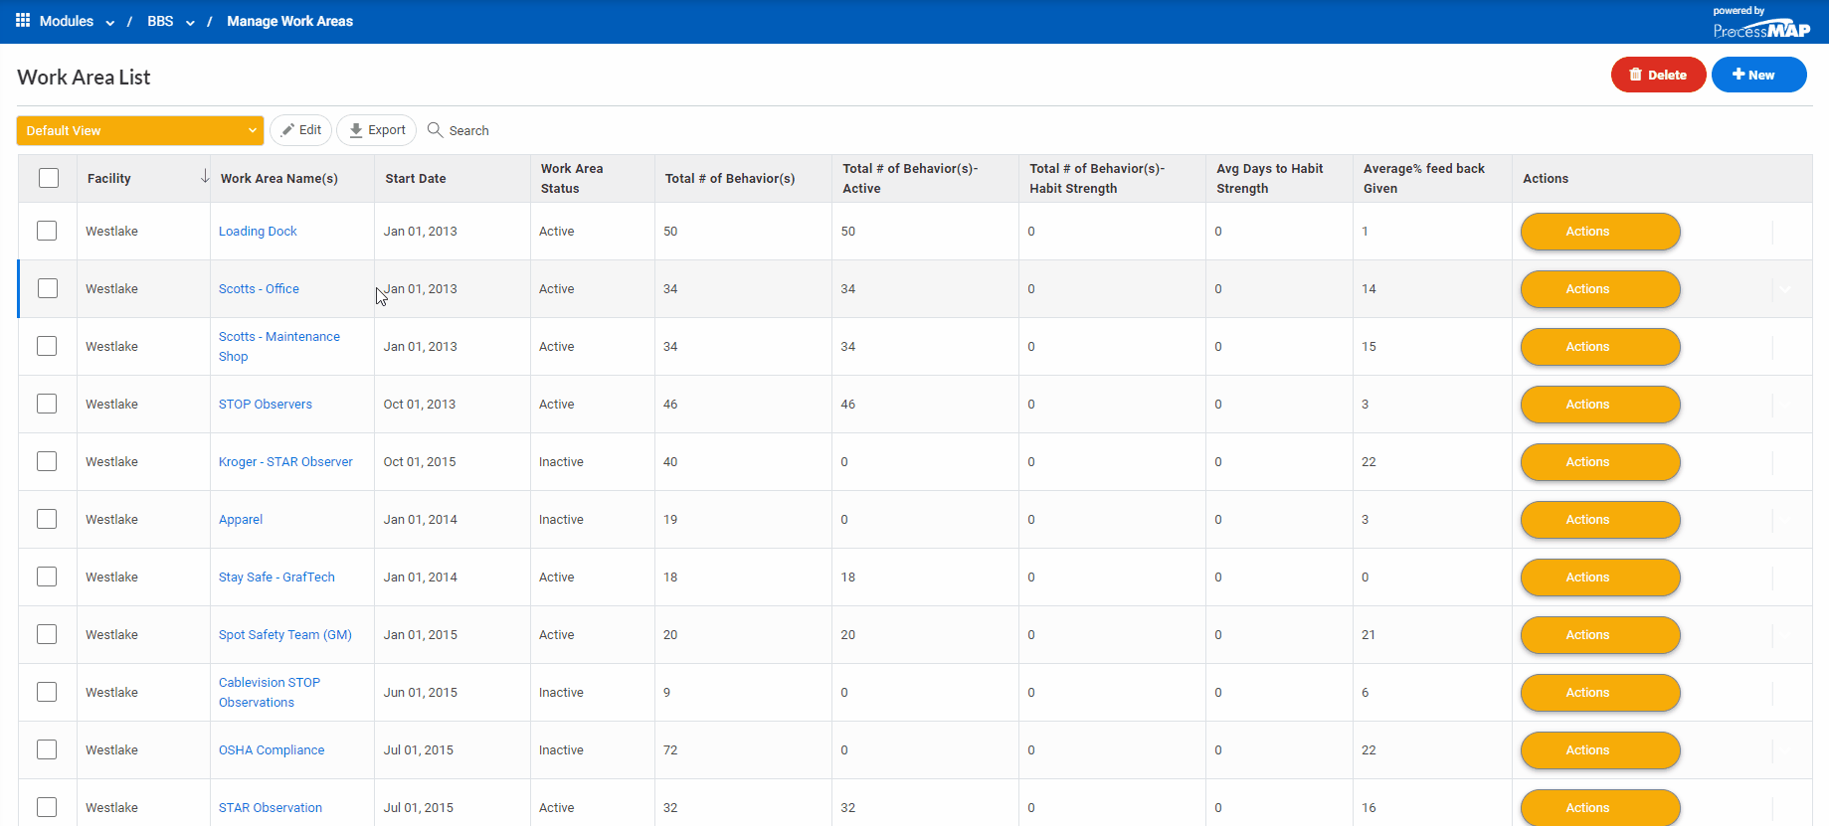This screenshot has width=1829, height=826.
Task: Open Actions menu for Scotts - Office
Action: [1600, 289]
